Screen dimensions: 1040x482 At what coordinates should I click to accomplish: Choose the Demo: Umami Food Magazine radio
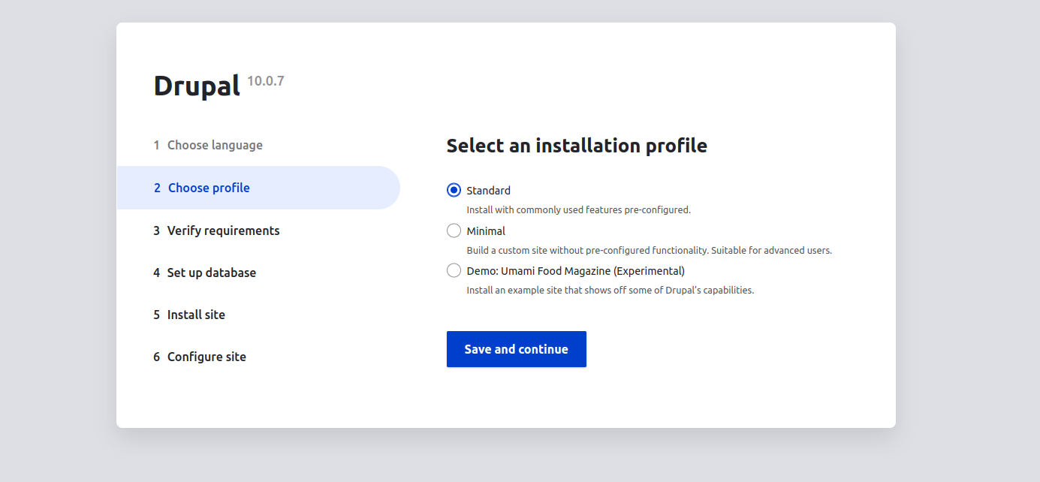tap(454, 270)
